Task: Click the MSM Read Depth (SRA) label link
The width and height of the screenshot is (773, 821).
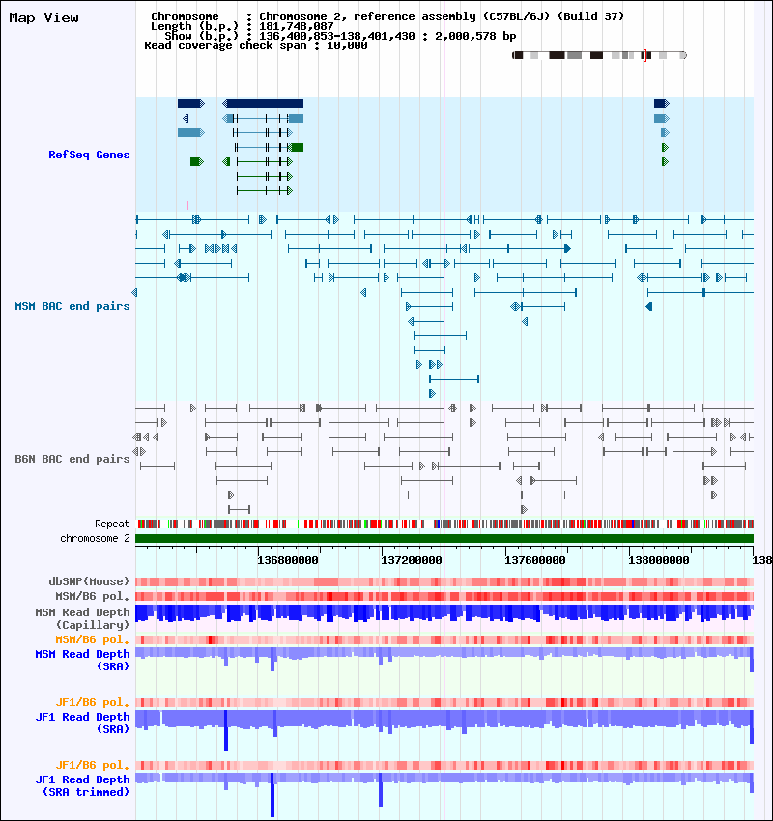Action: tap(82, 660)
